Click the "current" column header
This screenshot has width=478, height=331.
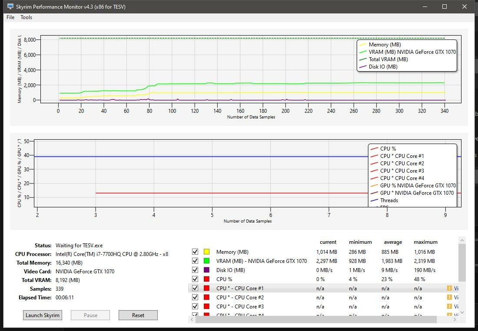(x=328, y=242)
